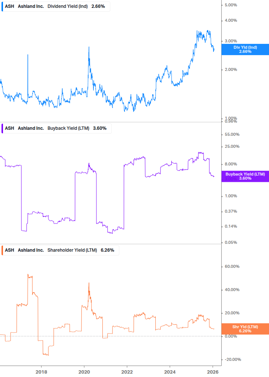Click the 40.00% tick on the shareholder yield axis

pyautogui.click(x=232, y=290)
